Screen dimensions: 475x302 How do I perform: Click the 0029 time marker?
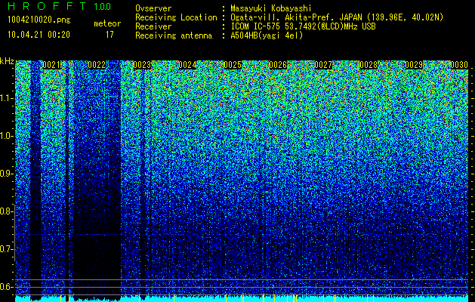414,65
